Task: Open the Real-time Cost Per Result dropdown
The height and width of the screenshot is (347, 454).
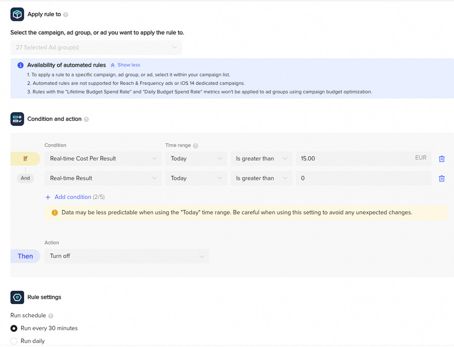Action: pos(103,159)
